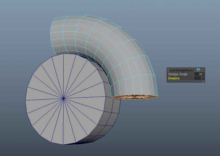
Task: Click the small square button in polyWedgeFace1 header
Action: point(202,70)
